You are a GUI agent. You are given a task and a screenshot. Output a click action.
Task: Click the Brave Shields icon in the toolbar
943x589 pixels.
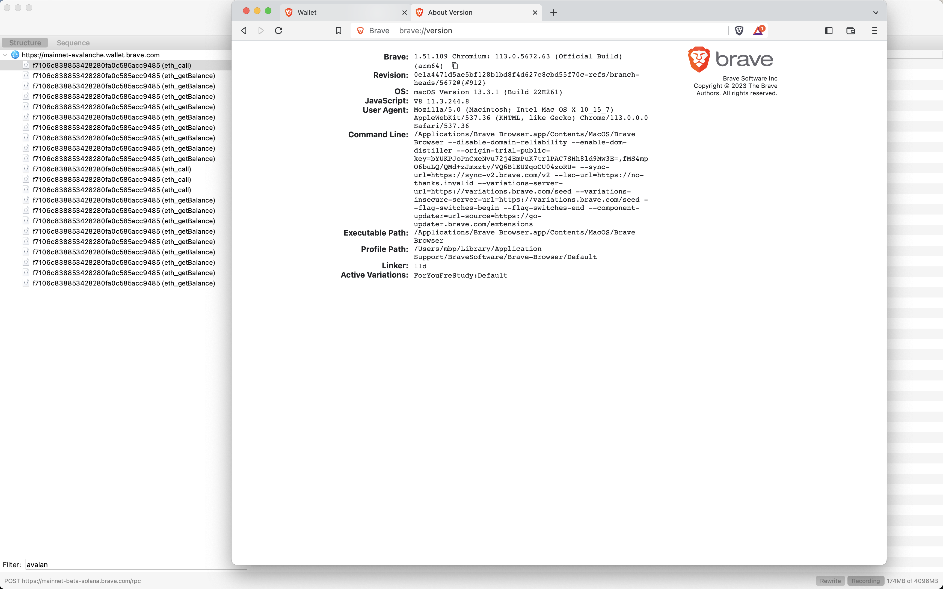[739, 30]
